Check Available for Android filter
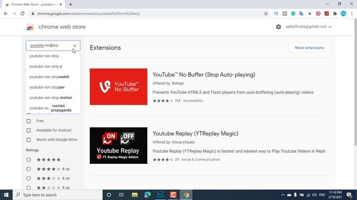357x200 pixels. point(28,131)
